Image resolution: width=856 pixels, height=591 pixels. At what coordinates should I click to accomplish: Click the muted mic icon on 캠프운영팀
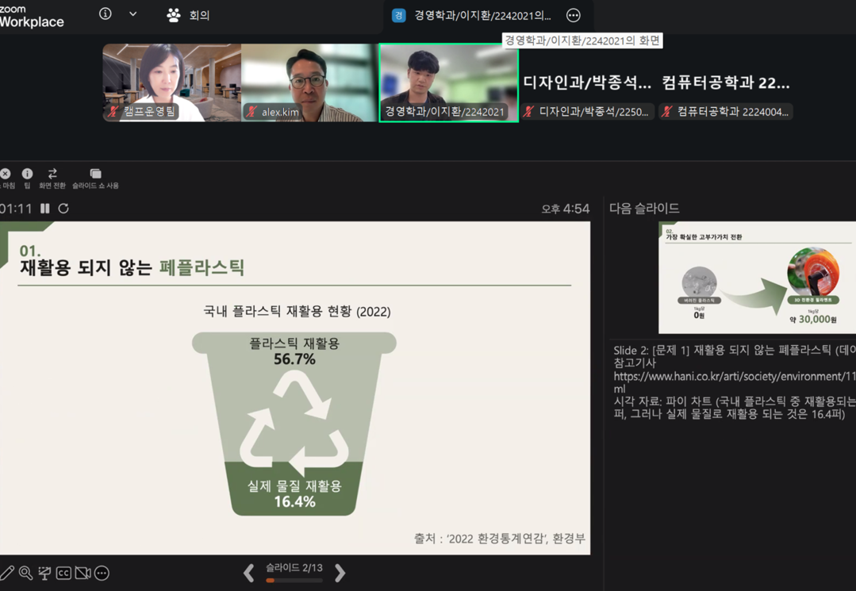point(113,111)
